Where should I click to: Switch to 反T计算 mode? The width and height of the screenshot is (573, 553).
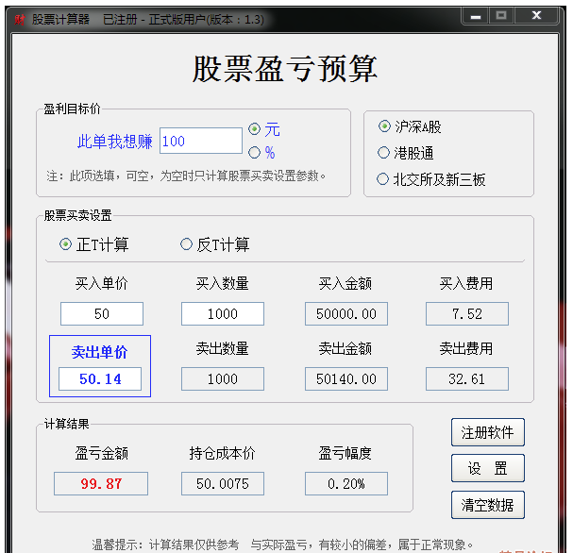(186, 244)
